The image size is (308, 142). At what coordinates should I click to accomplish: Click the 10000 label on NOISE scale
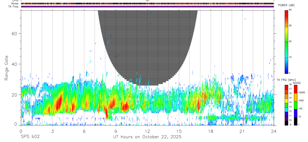(301, 92)
